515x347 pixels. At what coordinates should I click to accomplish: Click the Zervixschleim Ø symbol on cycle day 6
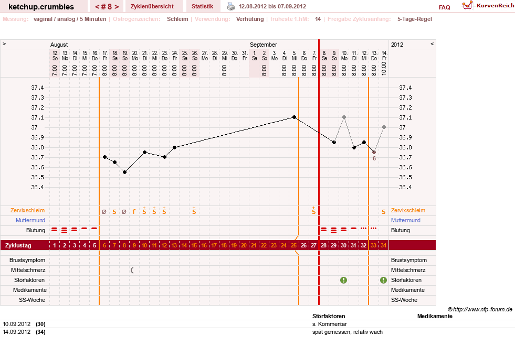(x=104, y=212)
